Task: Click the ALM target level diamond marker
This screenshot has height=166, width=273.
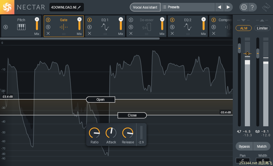Action: (x=247, y=54)
